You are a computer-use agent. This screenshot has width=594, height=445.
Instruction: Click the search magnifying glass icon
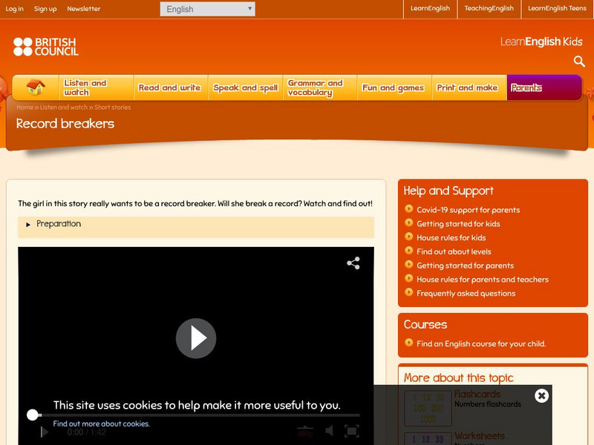tap(578, 62)
